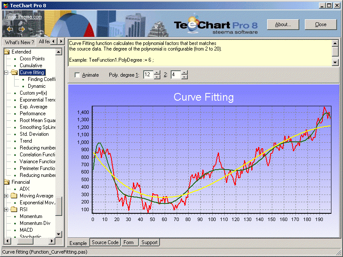Focus the Poly. degree 2 input field
343x257 pixels.
[x=176, y=75]
